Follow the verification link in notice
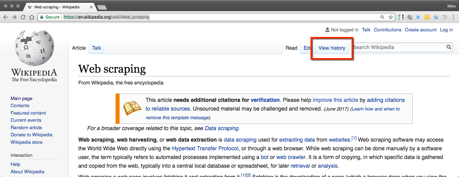Image resolution: width=459 pixels, height=177 pixels. 265,100
